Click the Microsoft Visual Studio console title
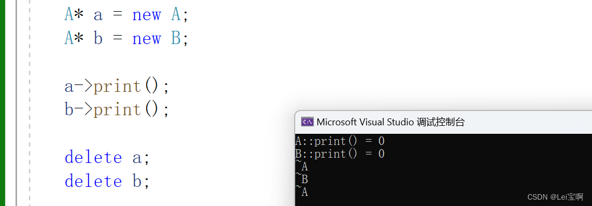Image resolution: width=592 pixels, height=206 pixels. click(391, 122)
